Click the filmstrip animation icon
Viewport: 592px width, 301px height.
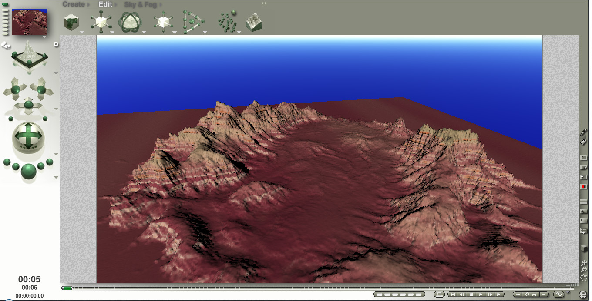440,294
